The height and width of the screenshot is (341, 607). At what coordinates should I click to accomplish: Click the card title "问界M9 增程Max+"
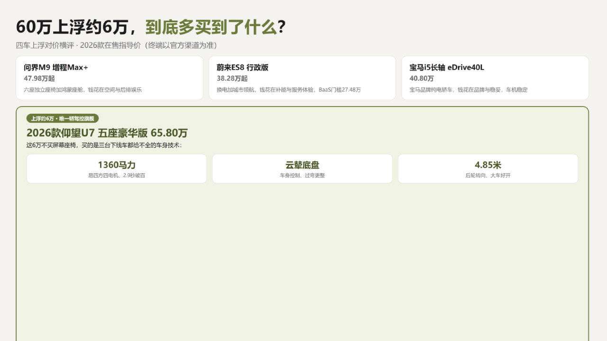pos(56,67)
